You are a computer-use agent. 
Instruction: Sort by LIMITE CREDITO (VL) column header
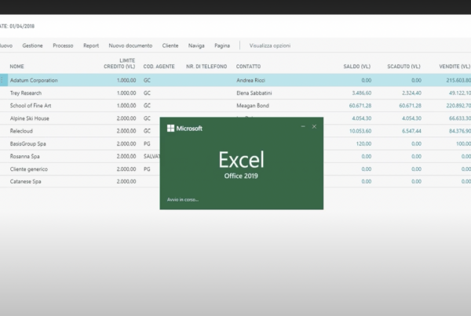[x=119, y=64]
